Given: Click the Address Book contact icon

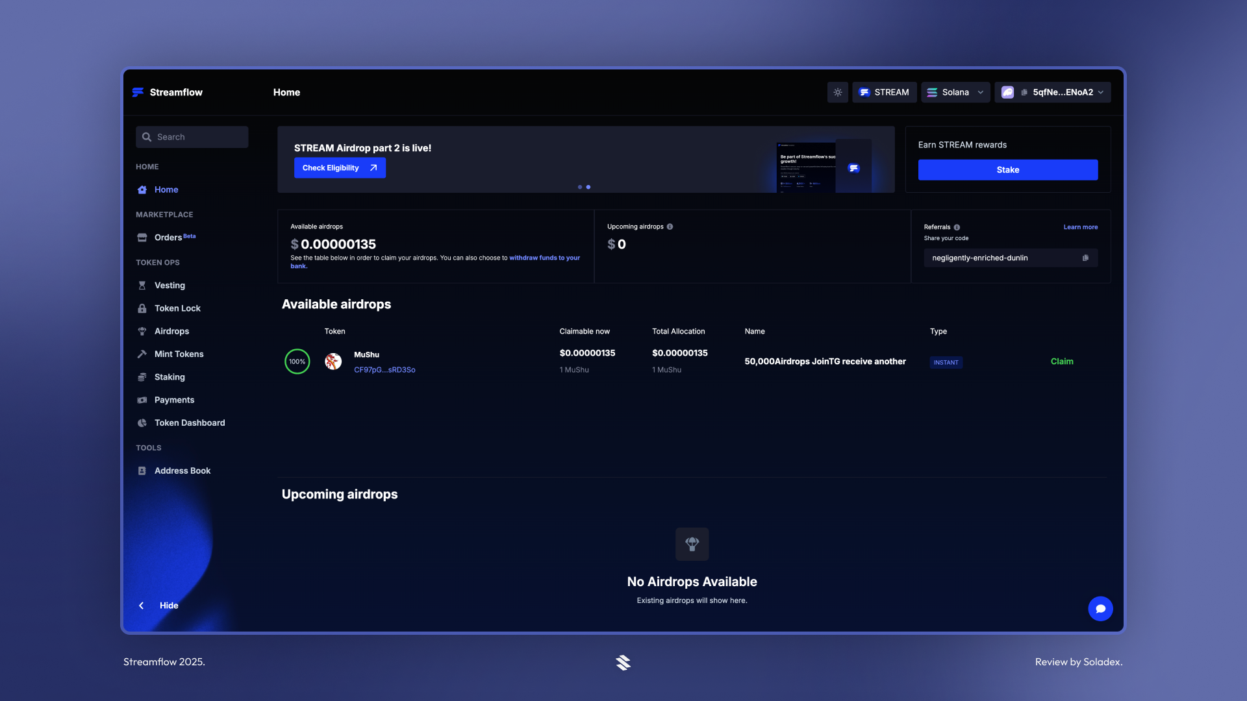Looking at the screenshot, I should pyautogui.click(x=142, y=471).
